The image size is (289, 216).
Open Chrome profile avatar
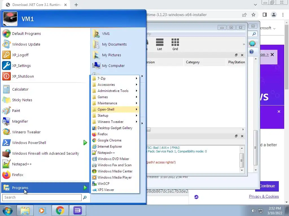tap(274, 15)
